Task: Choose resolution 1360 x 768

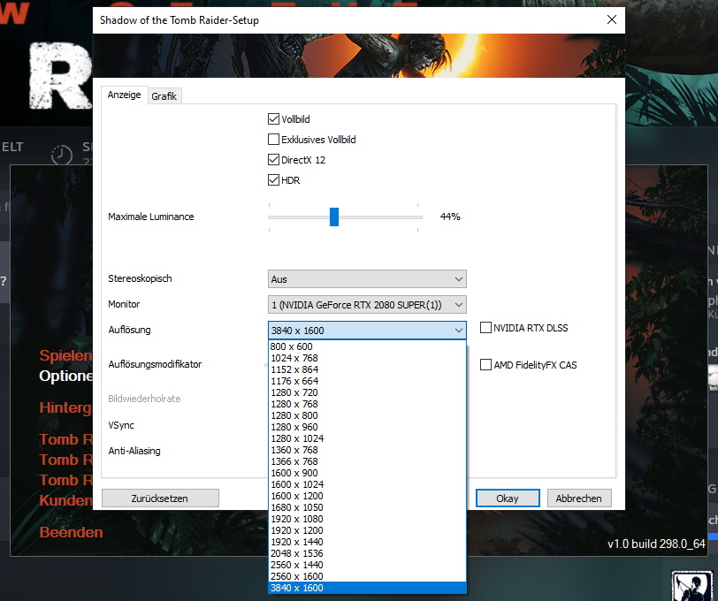Action: click(x=367, y=450)
